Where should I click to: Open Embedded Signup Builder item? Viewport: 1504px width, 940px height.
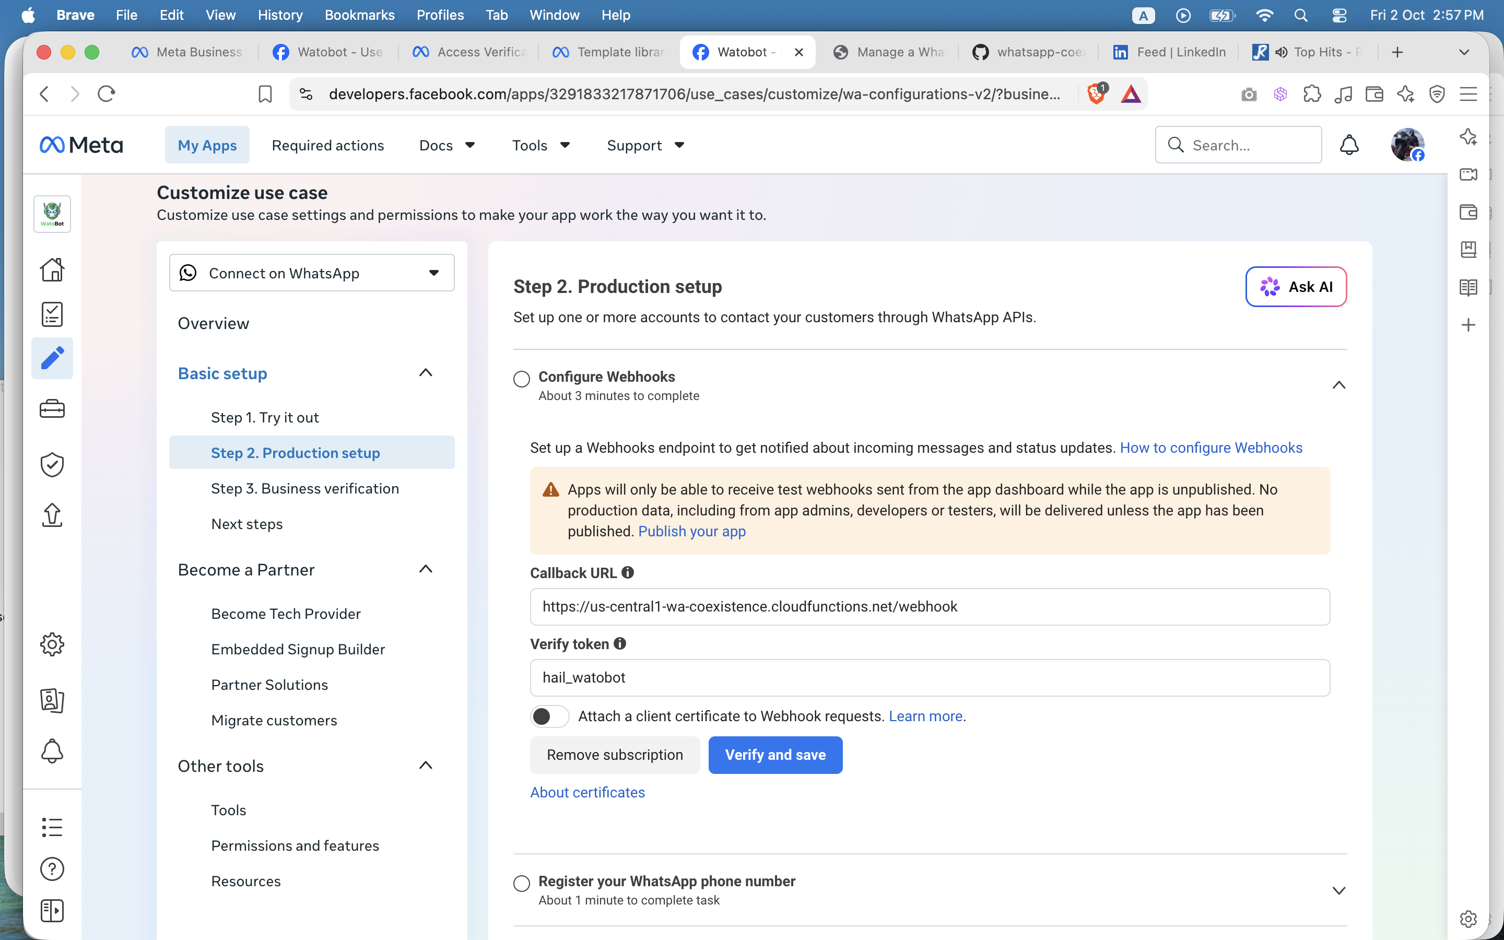[298, 649]
